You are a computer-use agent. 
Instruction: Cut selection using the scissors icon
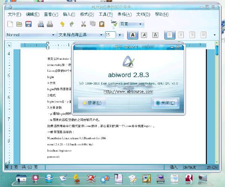point(84,24)
